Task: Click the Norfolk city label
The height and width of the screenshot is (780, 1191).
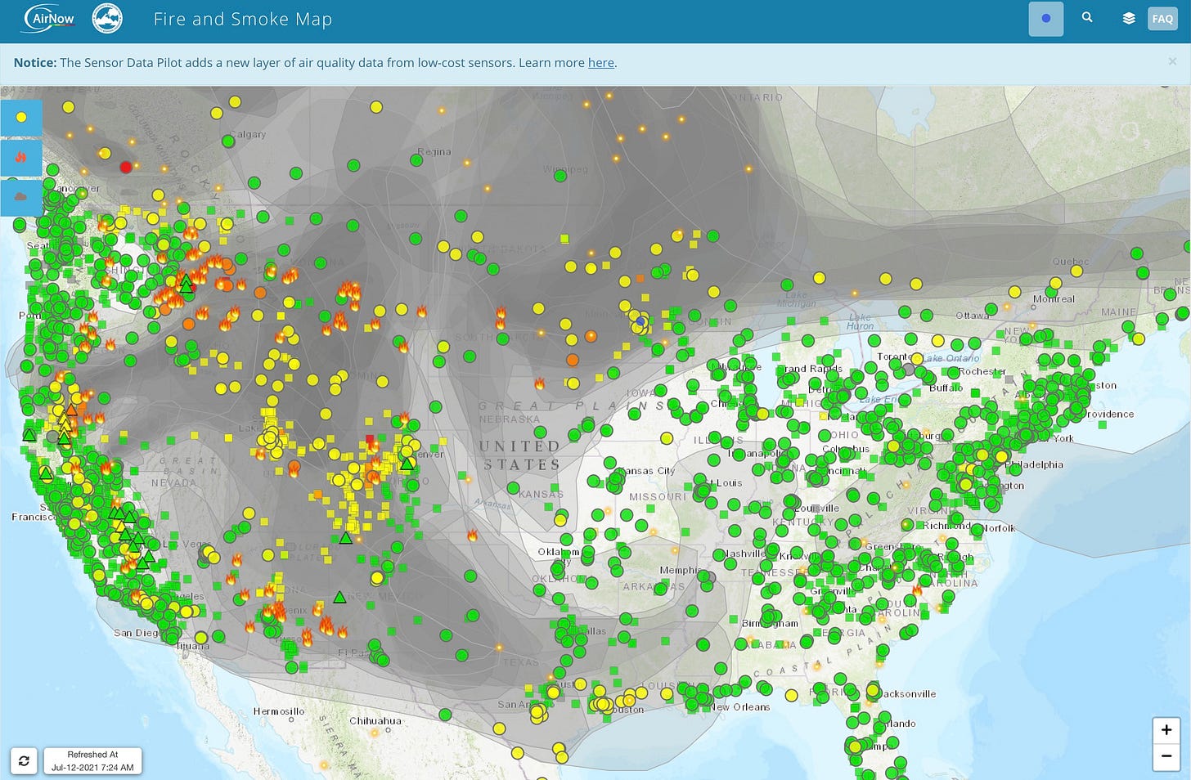Action: [999, 528]
